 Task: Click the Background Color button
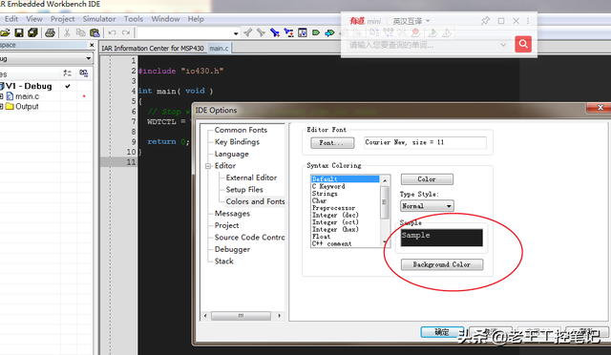coord(442,264)
